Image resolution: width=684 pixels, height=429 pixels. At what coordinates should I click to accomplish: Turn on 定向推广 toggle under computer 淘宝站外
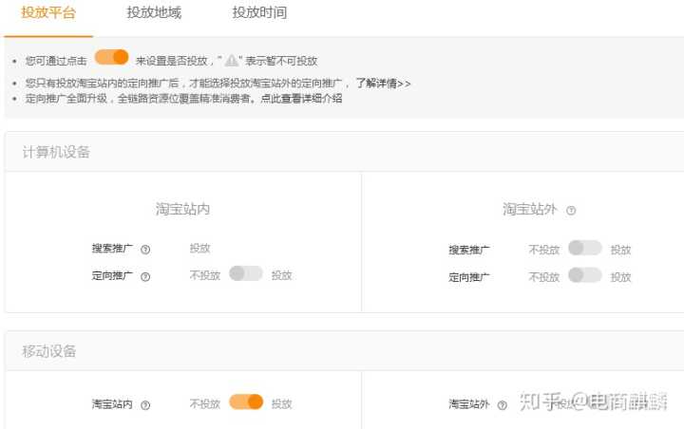[584, 275]
